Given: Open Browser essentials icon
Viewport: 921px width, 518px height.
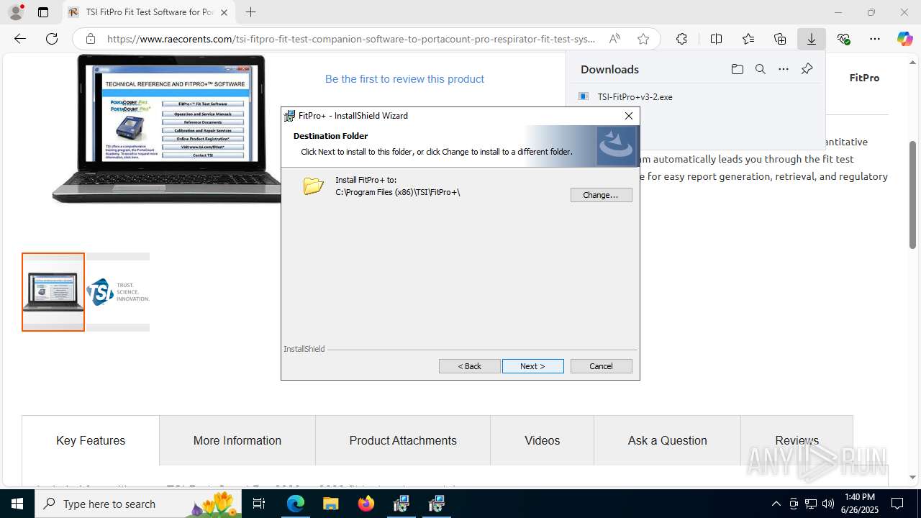Looking at the screenshot, I should click(843, 39).
